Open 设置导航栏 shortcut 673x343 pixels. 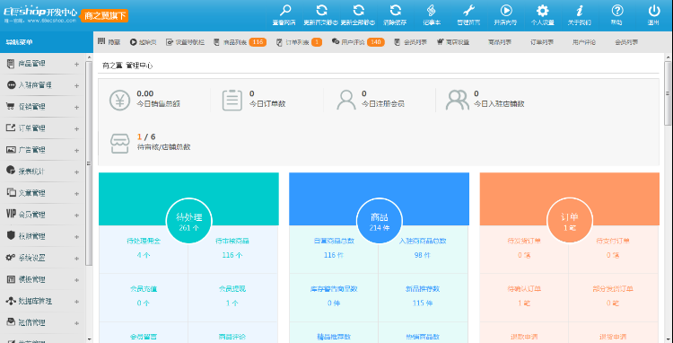[x=185, y=42]
